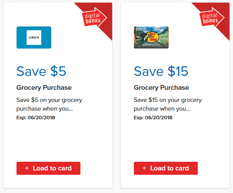Click the expiration date on the $5 coupon
The image size is (233, 193).
(36, 118)
